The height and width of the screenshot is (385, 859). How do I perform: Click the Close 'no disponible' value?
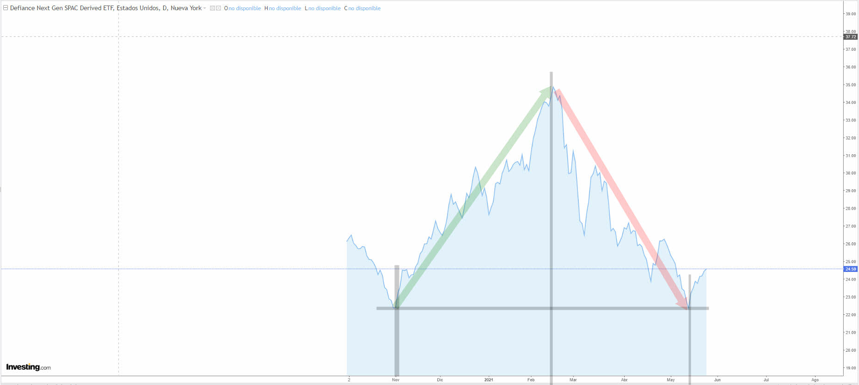pyautogui.click(x=364, y=8)
